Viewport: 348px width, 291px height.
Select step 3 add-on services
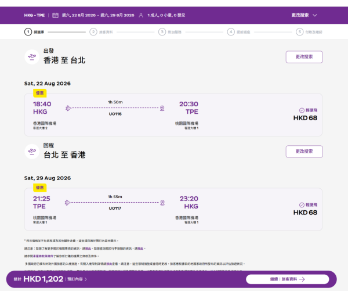tap(170, 32)
